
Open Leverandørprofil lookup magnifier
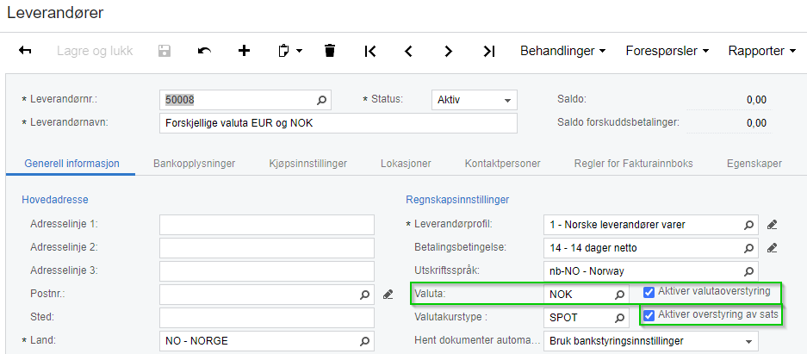pyautogui.click(x=748, y=225)
